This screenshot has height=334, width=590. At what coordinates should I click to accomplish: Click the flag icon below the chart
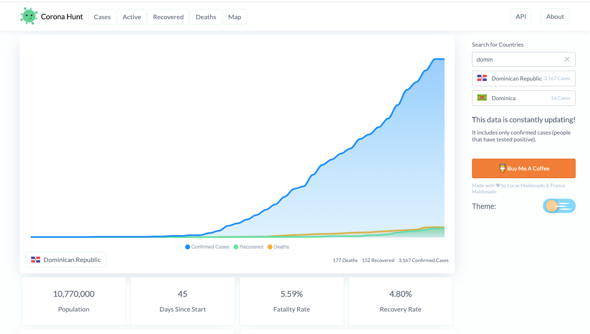pos(36,260)
